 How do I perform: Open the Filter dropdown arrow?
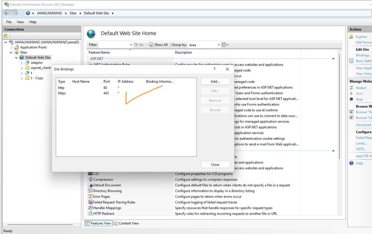[131, 45]
